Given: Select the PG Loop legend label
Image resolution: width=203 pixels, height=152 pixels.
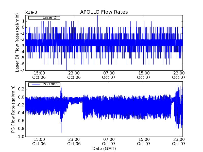Looking at the screenshot, I should tap(50, 84).
